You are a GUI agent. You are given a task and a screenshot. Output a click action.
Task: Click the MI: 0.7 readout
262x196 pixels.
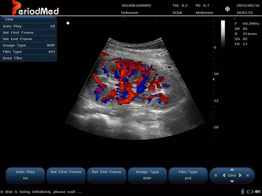202,6
